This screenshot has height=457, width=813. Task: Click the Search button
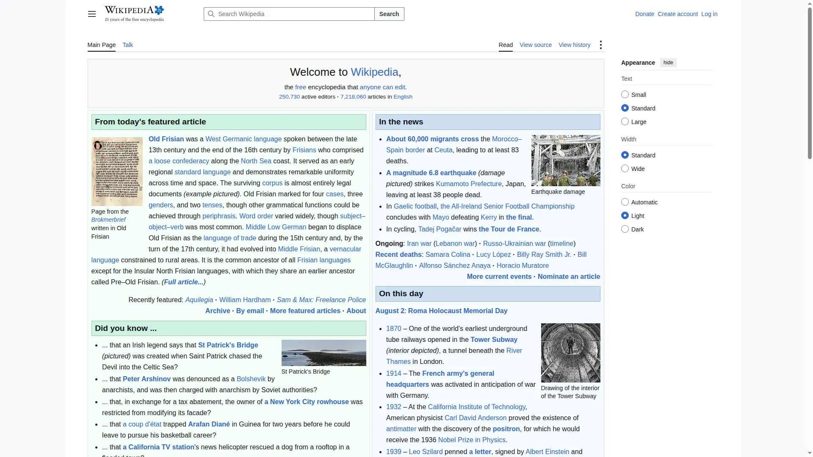click(x=389, y=14)
